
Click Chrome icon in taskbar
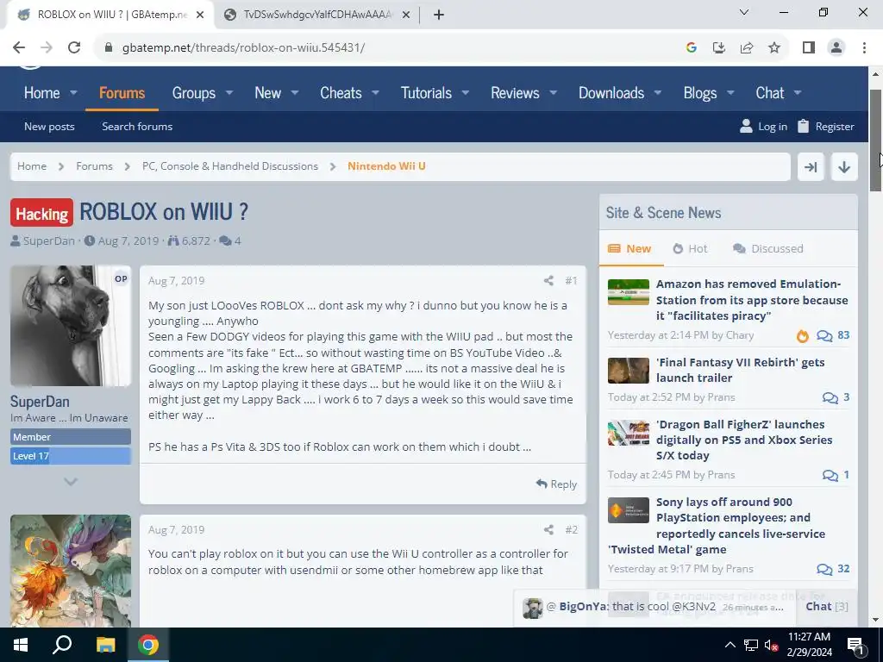coord(148,645)
